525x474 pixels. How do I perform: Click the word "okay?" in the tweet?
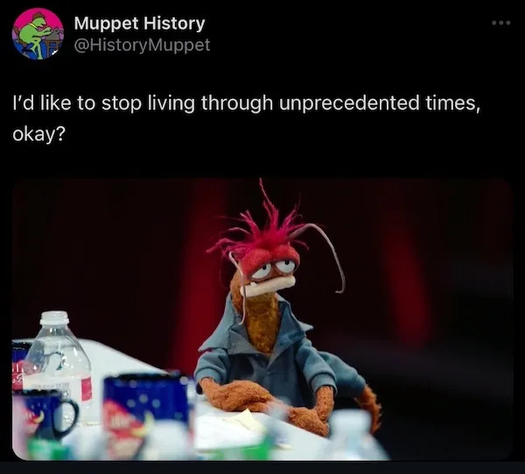click(x=38, y=135)
